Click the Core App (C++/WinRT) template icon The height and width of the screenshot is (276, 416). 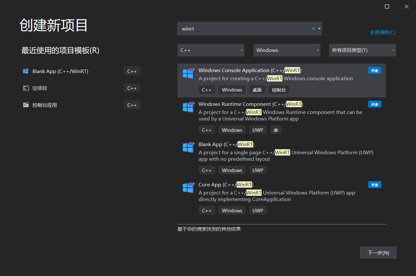coord(188,187)
